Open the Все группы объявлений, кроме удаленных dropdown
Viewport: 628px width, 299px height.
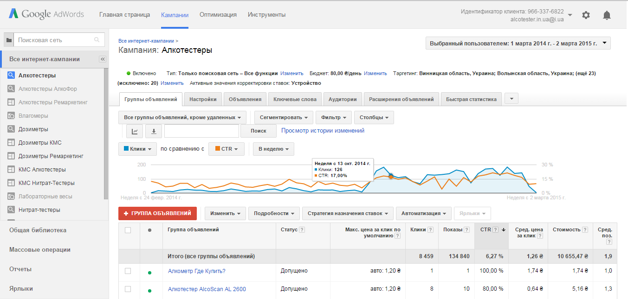click(x=182, y=117)
